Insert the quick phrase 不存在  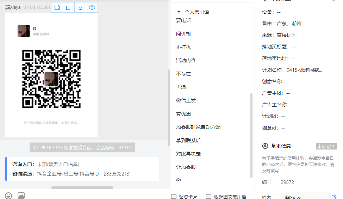183,74
